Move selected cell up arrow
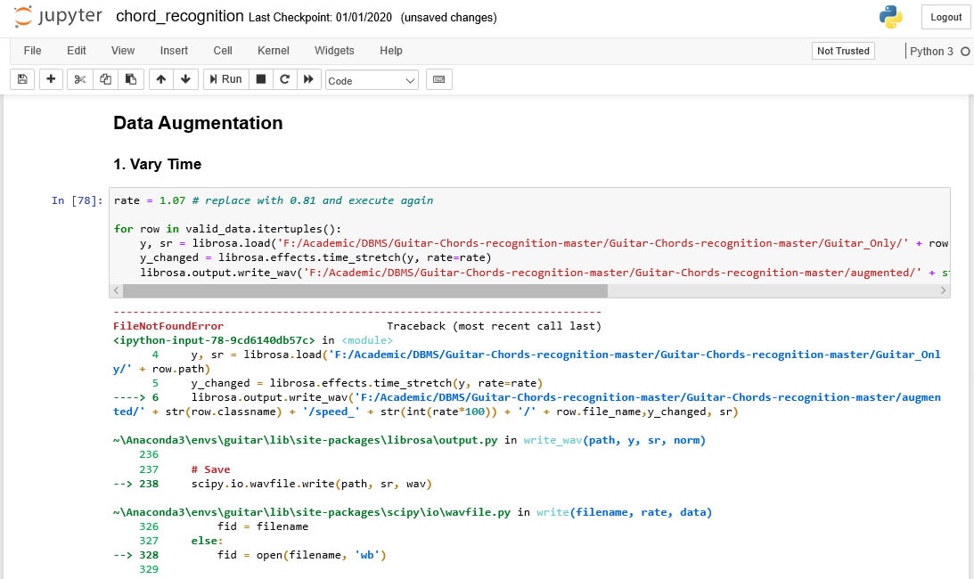Image resolution: width=974 pixels, height=579 pixels. tap(160, 79)
